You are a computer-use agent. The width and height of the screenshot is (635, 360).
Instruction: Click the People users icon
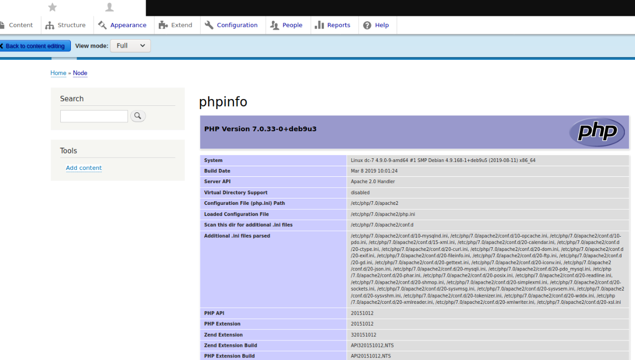tap(275, 25)
